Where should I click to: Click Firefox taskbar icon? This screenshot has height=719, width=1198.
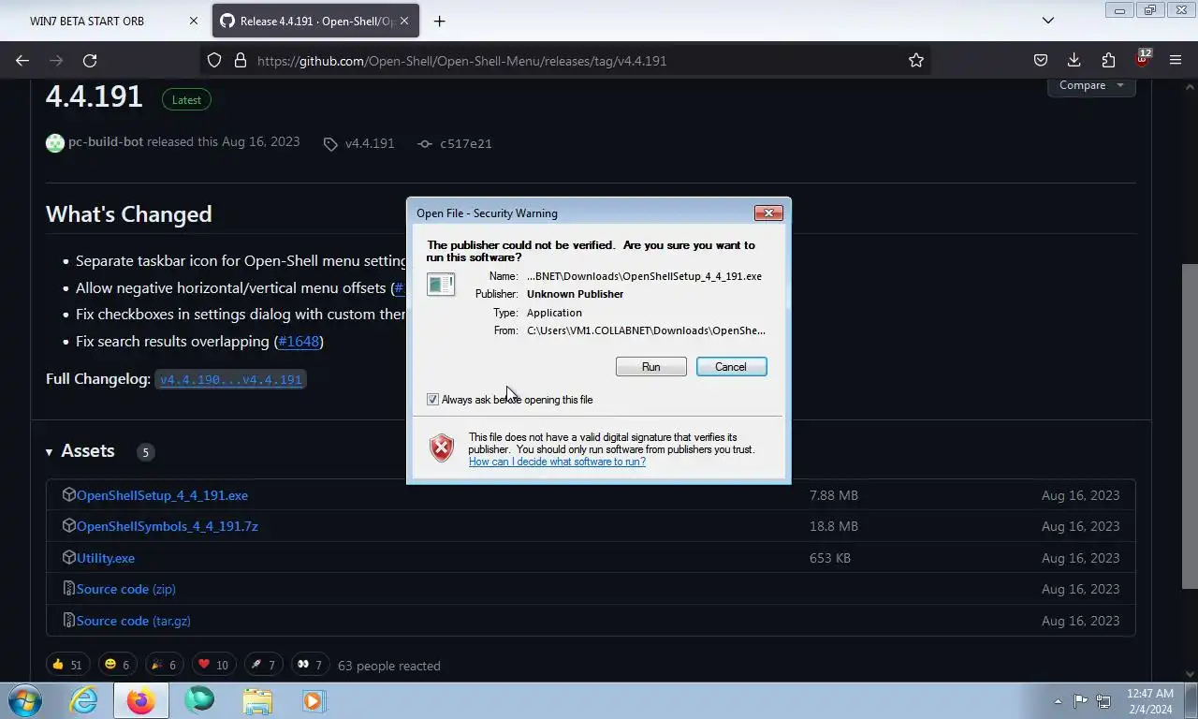(x=141, y=700)
